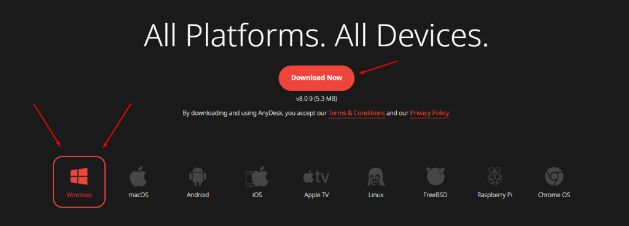Click the FreeBSD platform label
This screenshot has height=226, width=629.
point(436,195)
